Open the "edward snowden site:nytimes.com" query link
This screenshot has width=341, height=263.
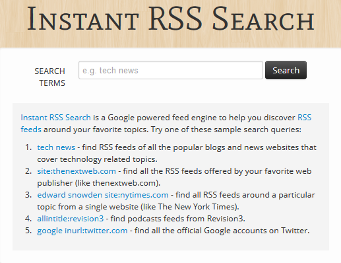point(103,195)
